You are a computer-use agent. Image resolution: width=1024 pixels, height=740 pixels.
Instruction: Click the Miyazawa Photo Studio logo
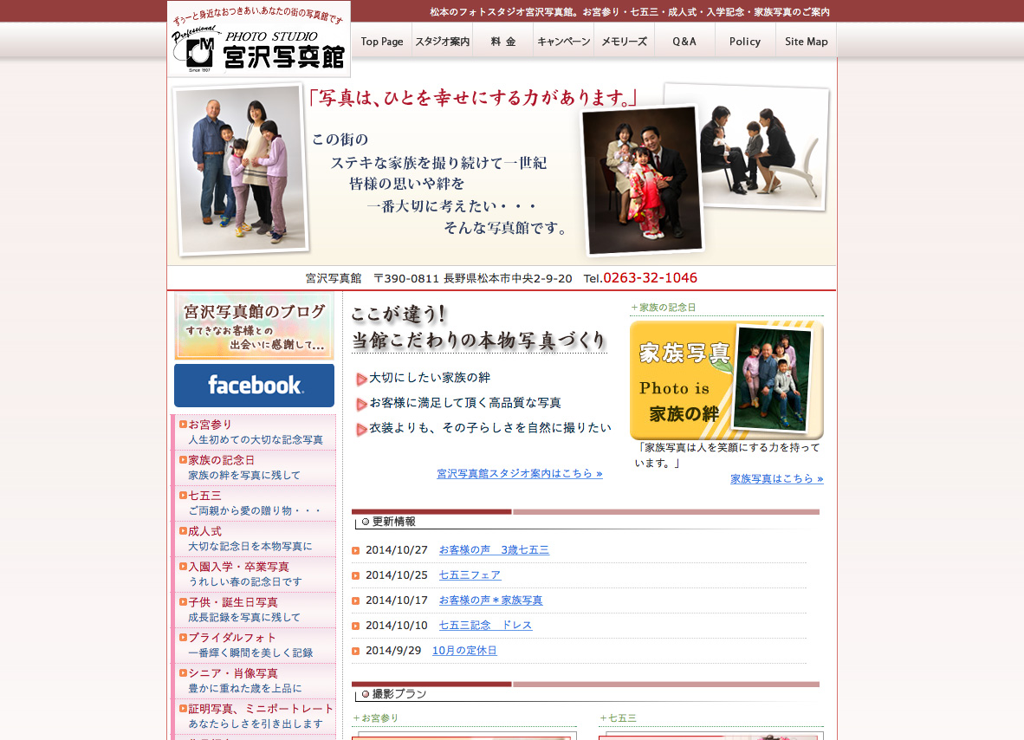pos(259,41)
